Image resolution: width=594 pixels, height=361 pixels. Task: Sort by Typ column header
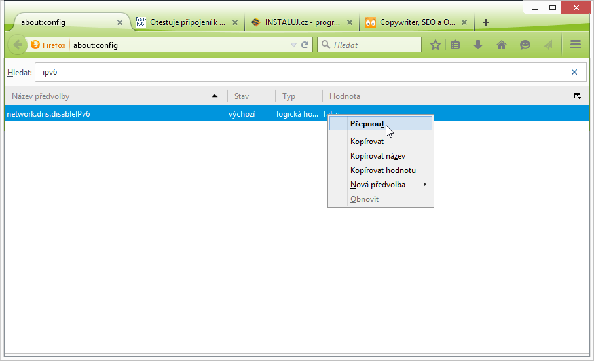coord(299,96)
